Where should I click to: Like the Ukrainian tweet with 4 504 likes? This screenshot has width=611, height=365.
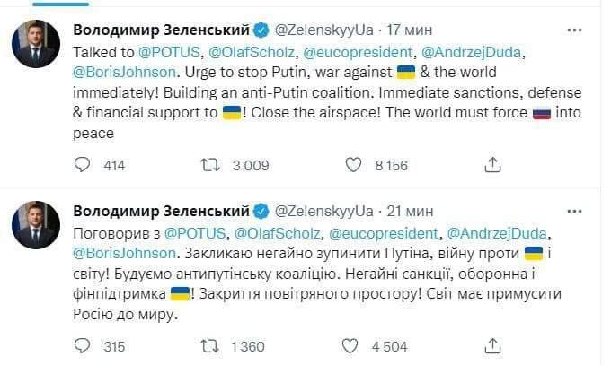point(355,346)
